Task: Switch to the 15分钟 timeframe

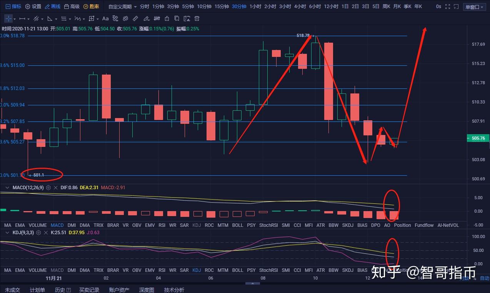Action: [222, 7]
